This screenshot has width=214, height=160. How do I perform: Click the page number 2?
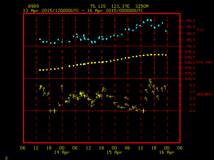click(x=6, y=158)
